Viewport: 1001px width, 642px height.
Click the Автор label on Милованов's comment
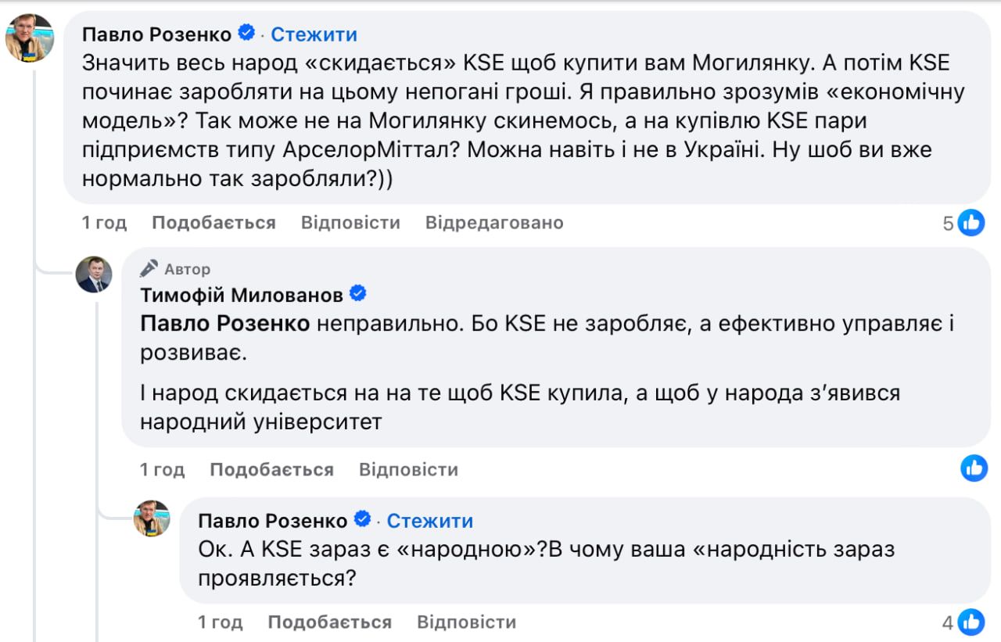pyautogui.click(x=188, y=268)
